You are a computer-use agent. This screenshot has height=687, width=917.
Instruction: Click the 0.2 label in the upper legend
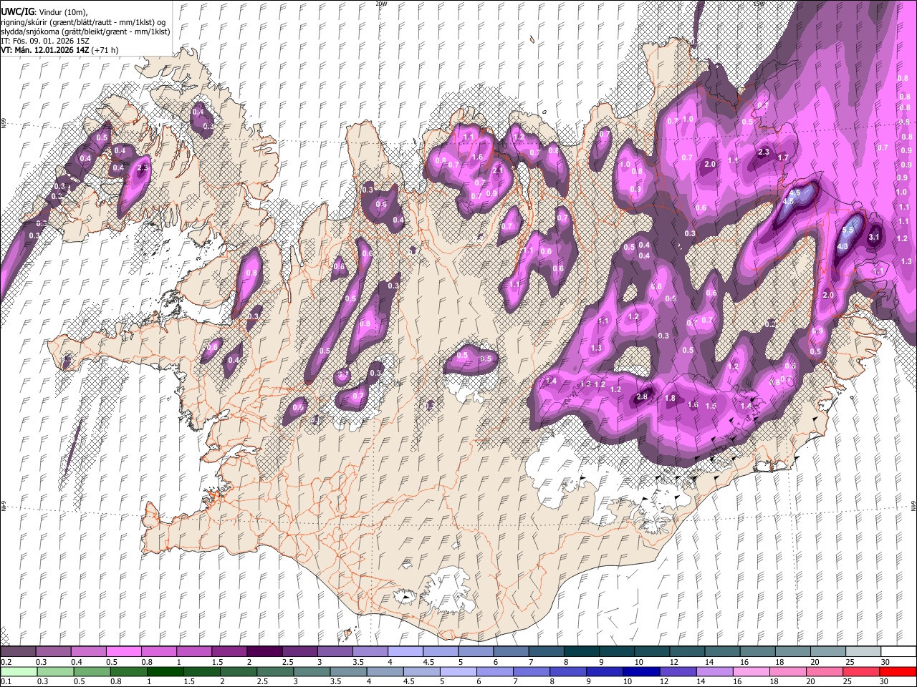(6, 662)
